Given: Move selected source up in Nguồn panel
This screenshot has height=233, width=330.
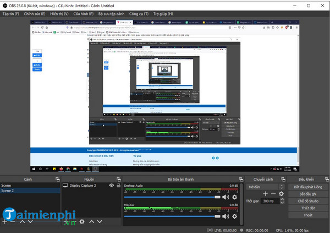Looking at the screenshot, I should (91, 221).
